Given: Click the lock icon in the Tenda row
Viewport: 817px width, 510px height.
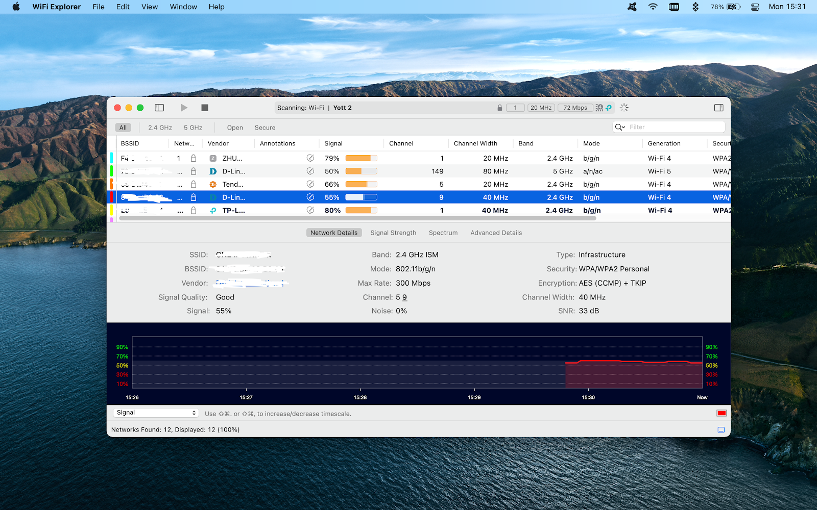Looking at the screenshot, I should point(194,184).
